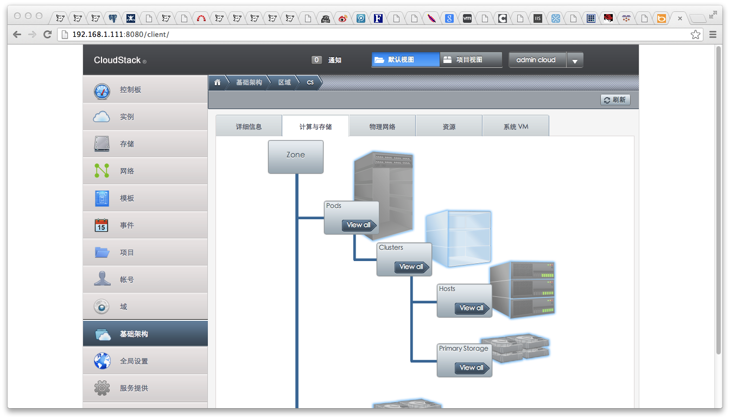Click the Templates blueprint icon

click(x=101, y=198)
